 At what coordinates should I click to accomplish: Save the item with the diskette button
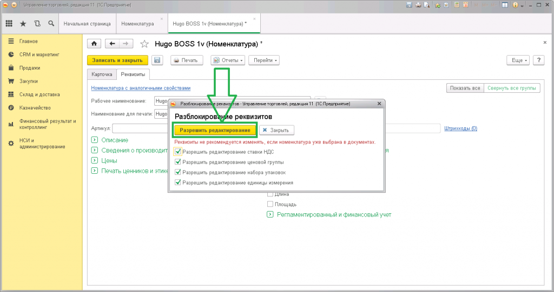[157, 60]
